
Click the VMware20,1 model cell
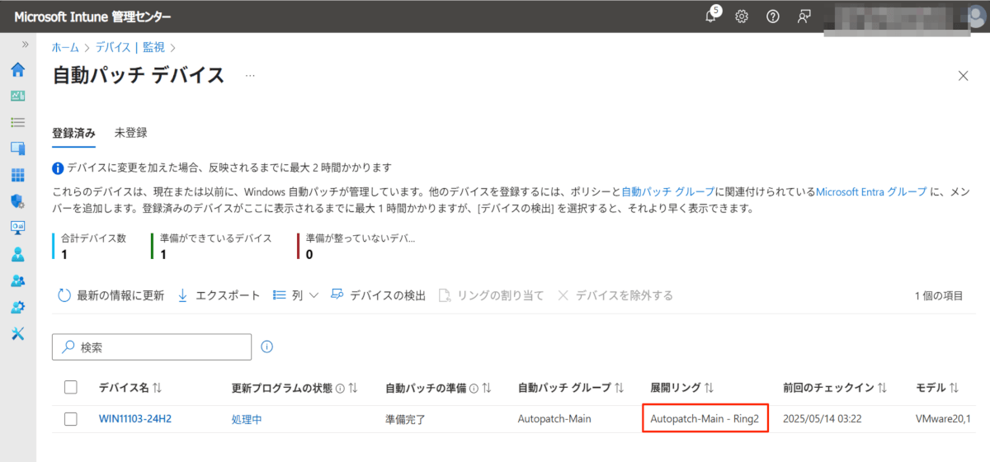pyautogui.click(x=945, y=419)
